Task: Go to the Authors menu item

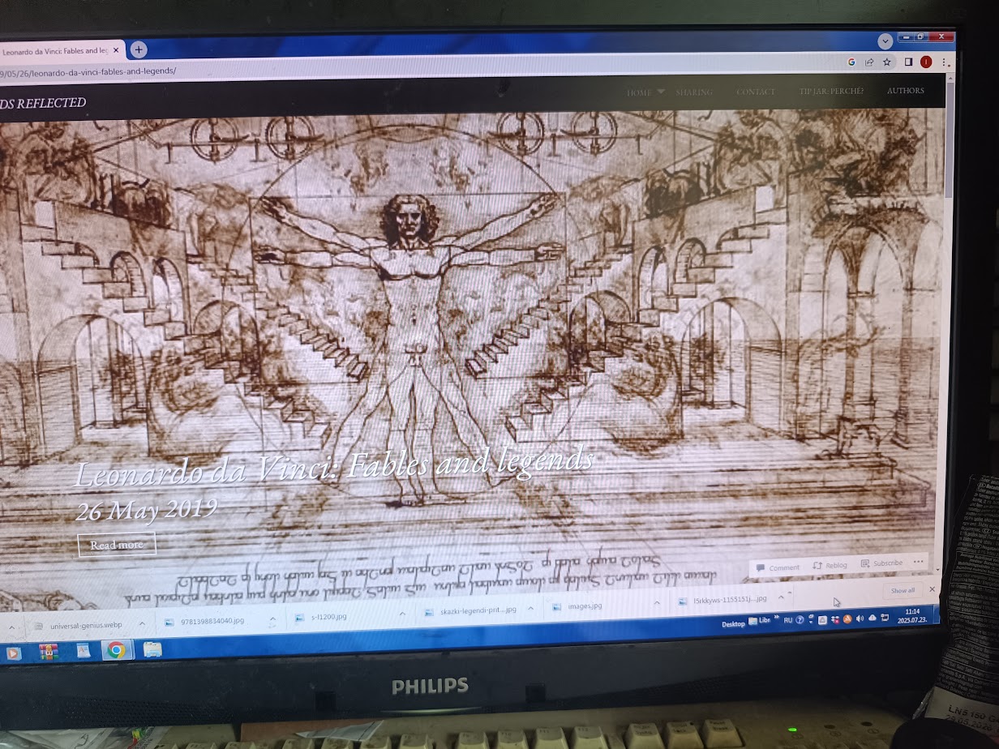Action: point(905,91)
